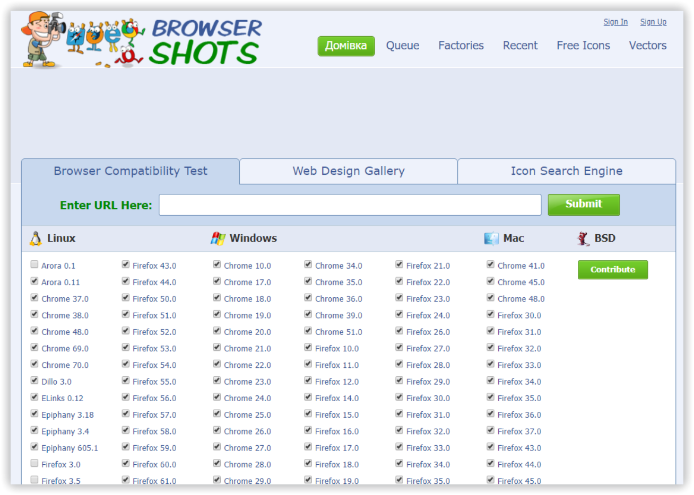Image resolution: width=694 pixels, height=495 pixels.
Task: Toggle Mac Chrome 41.0 checkbox
Action: [x=491, y=264]
